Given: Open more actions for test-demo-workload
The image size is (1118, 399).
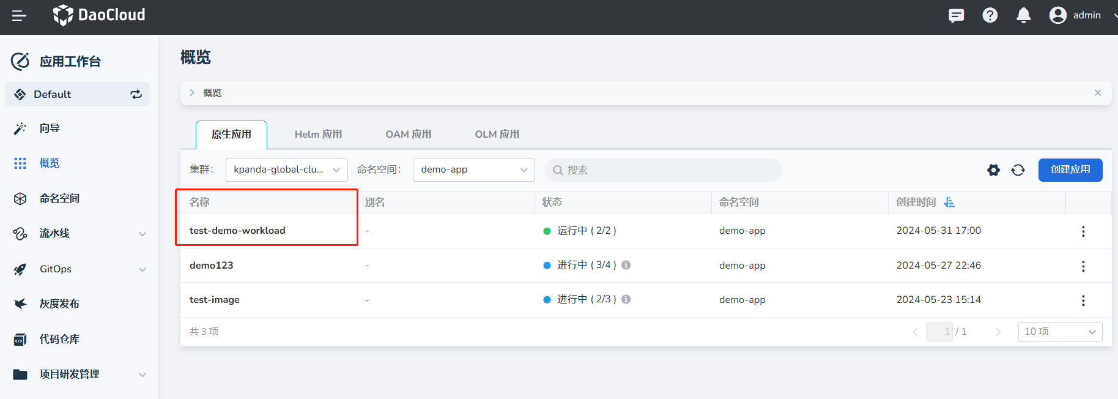Looking at the screenshot, I should click(x=1083, y=231).
